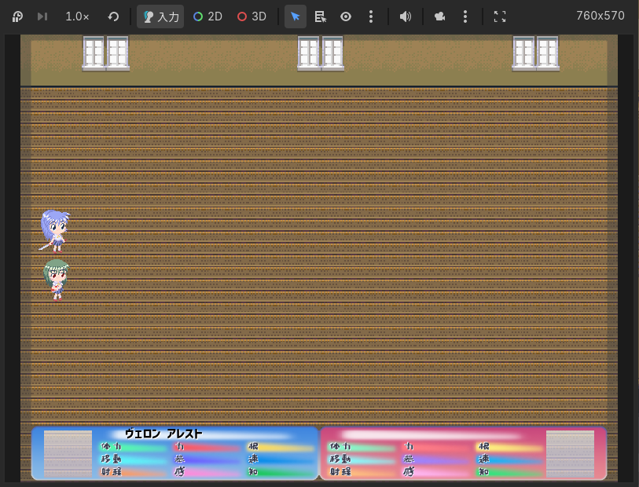Click the blue-haired character sprite
The image size is (639, 487).
pyautogui.click(x=55, y=230)
